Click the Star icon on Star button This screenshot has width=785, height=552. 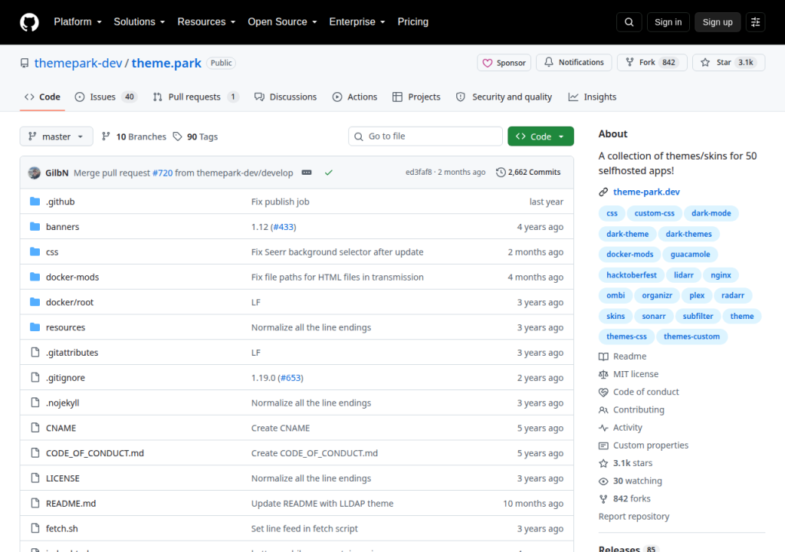point(705,62)
